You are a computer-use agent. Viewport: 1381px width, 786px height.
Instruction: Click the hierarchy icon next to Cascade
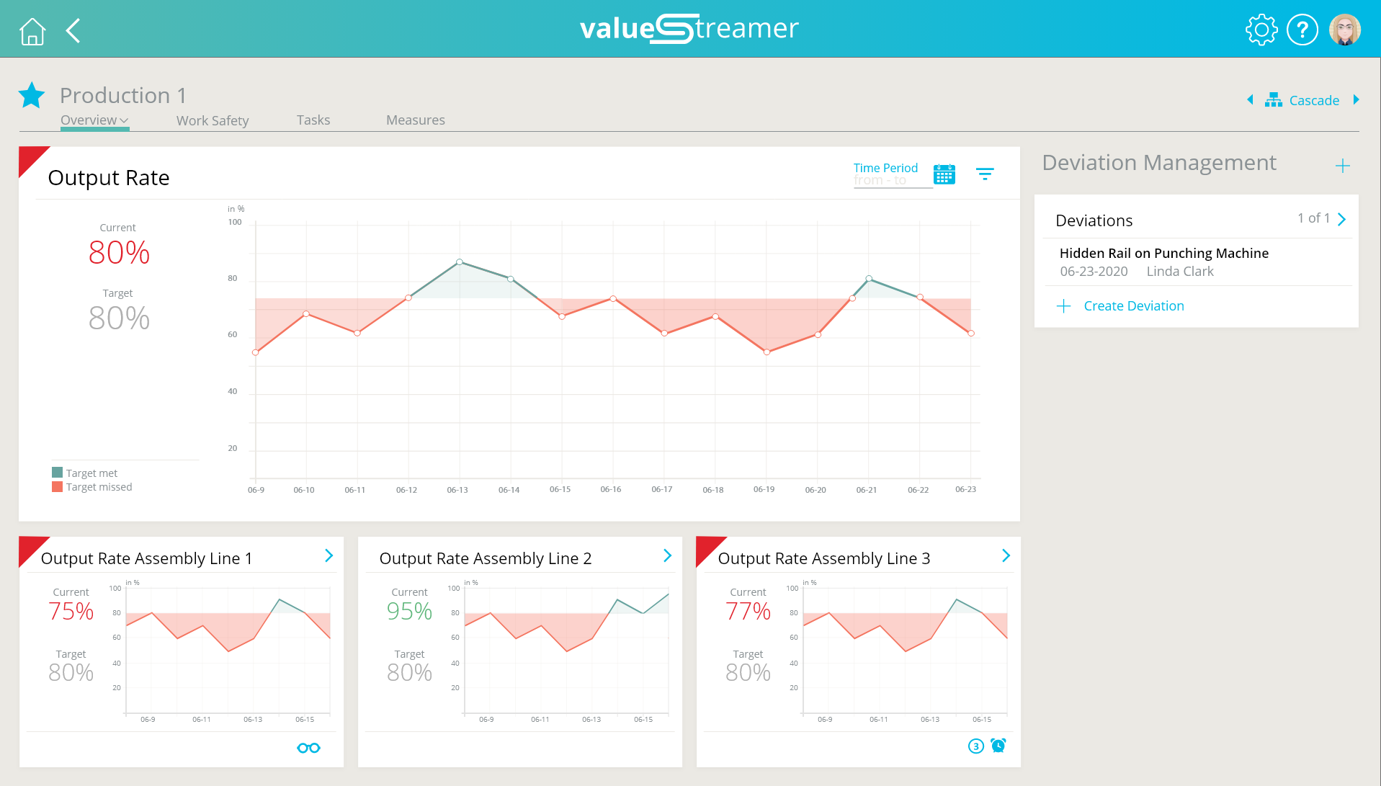coord(1273,99)
